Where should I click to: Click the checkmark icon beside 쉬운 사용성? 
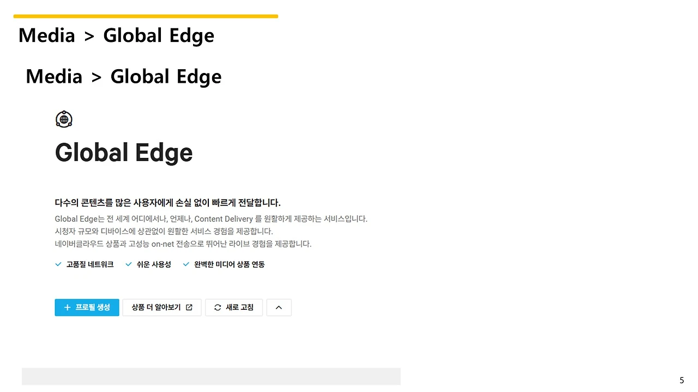tap(129, 264)
